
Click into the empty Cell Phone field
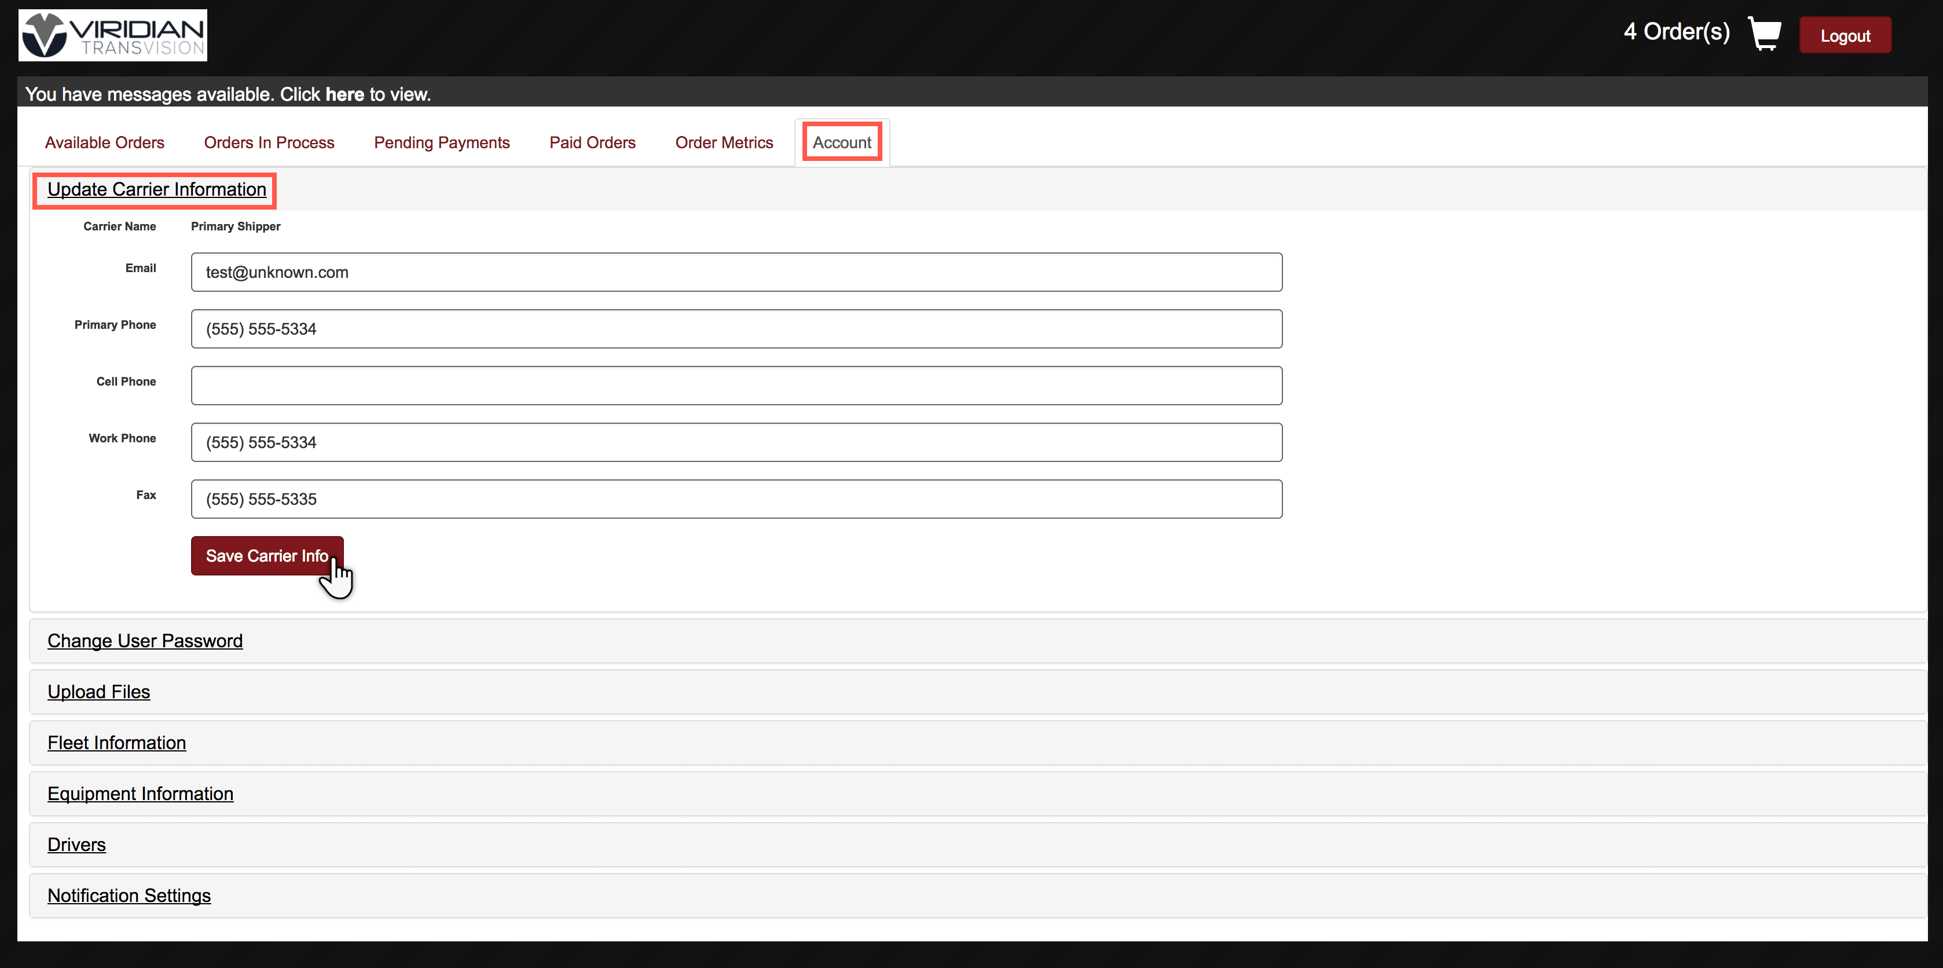[736, 386]
